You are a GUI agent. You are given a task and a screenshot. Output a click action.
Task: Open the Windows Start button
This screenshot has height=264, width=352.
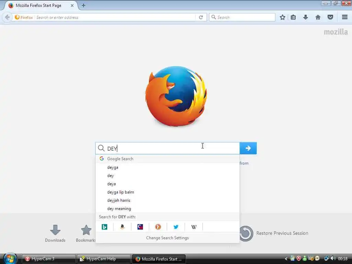9,258
